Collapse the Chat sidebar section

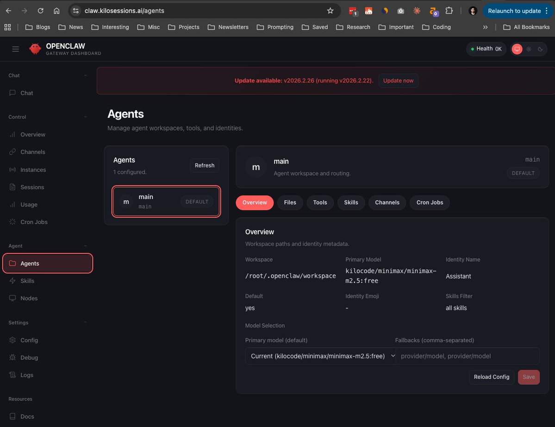click(x=85, y=75)
